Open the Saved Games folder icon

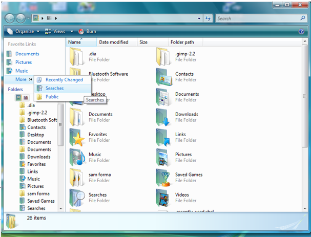tap(163, 178)
